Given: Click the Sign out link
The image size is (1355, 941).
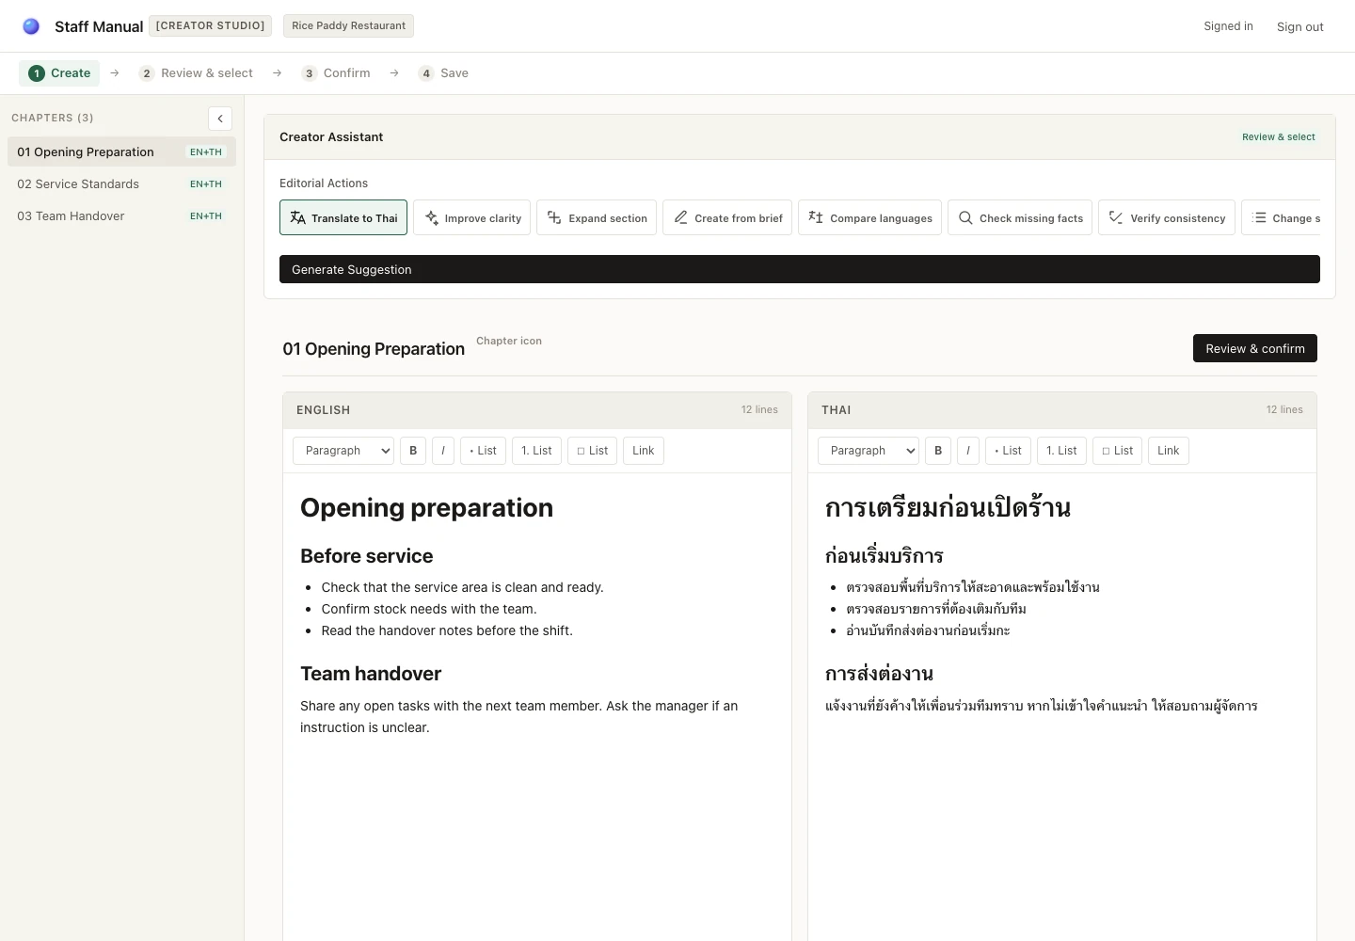Looking at the screenshot, I should pos(1299,26).
